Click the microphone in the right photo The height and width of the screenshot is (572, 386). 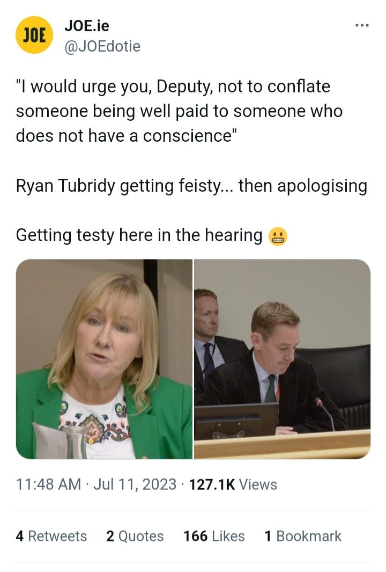(x=325, y=414)
